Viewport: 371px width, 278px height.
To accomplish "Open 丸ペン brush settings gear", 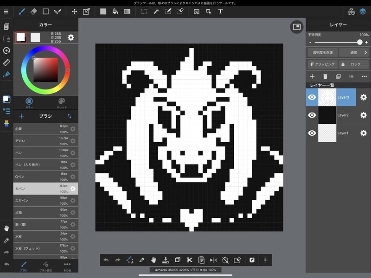I will [x=73, y=189].
